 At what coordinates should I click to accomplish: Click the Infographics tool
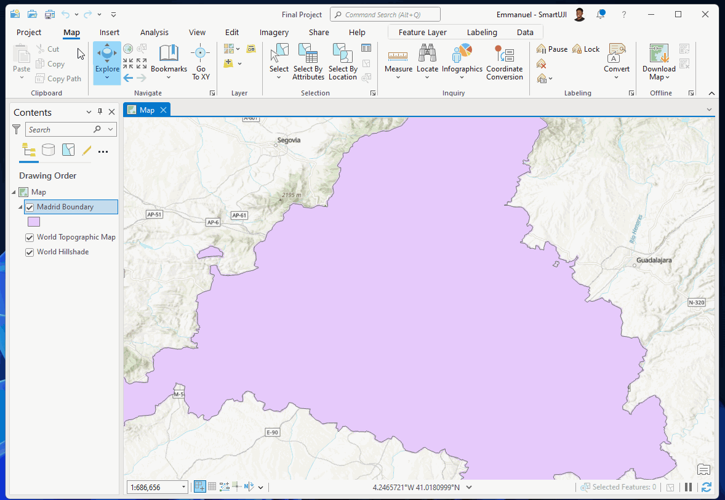point(462,60)
